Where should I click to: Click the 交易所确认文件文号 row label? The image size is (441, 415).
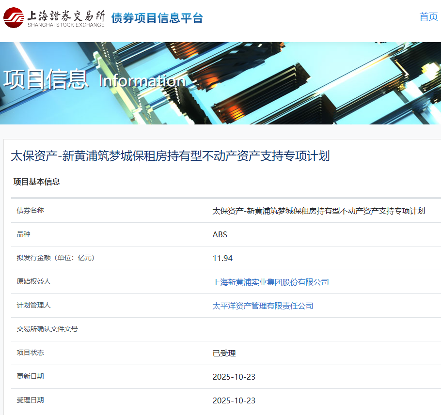47,329
